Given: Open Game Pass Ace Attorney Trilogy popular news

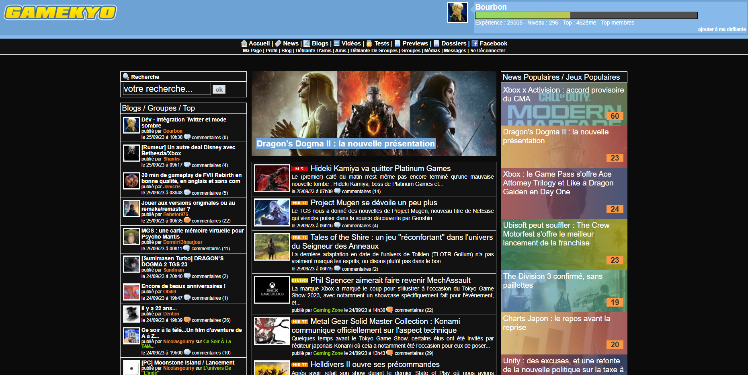Looking at the screenshot, I should 564,193.
